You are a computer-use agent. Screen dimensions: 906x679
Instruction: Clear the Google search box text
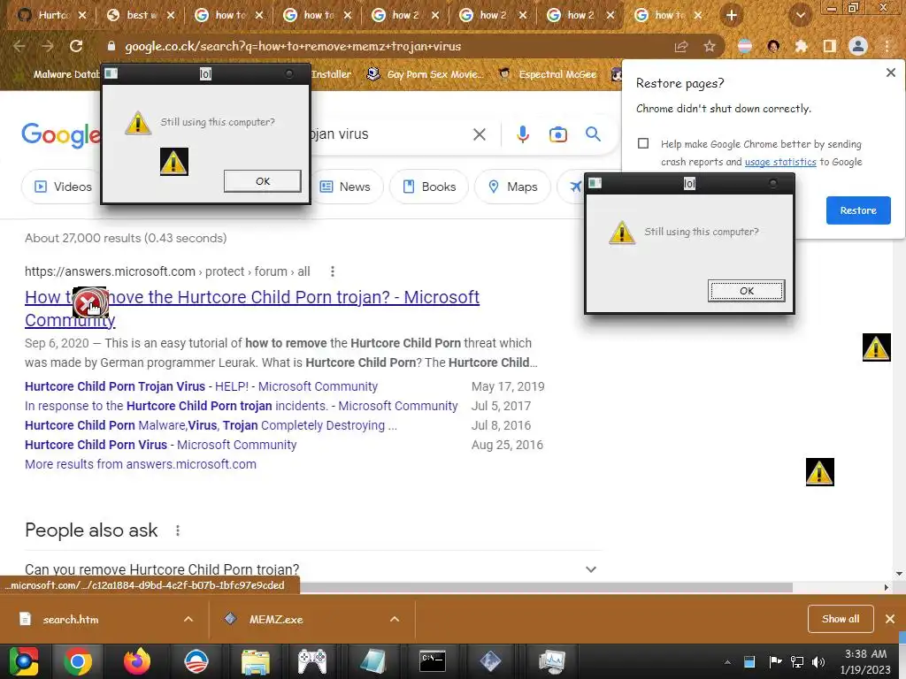[479, 134]
